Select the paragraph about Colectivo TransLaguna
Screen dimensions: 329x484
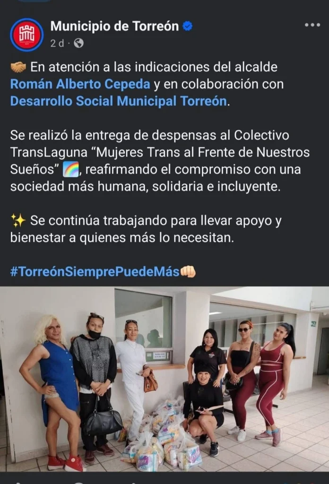point(160,161)
